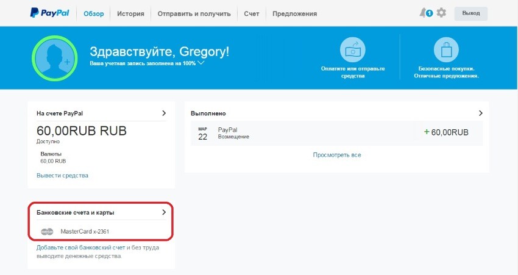The height and width of the screenshot is (275, 518).
Task: Click the Валюты 60,00 RUB value
Action: pyautogui.click(x=53, y=162)
